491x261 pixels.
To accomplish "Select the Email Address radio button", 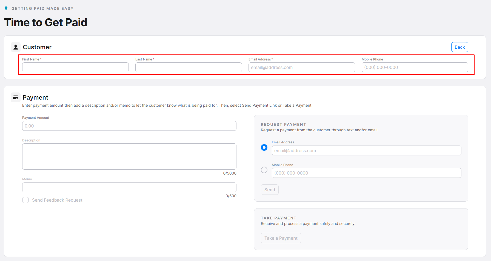I will point(264,147).
